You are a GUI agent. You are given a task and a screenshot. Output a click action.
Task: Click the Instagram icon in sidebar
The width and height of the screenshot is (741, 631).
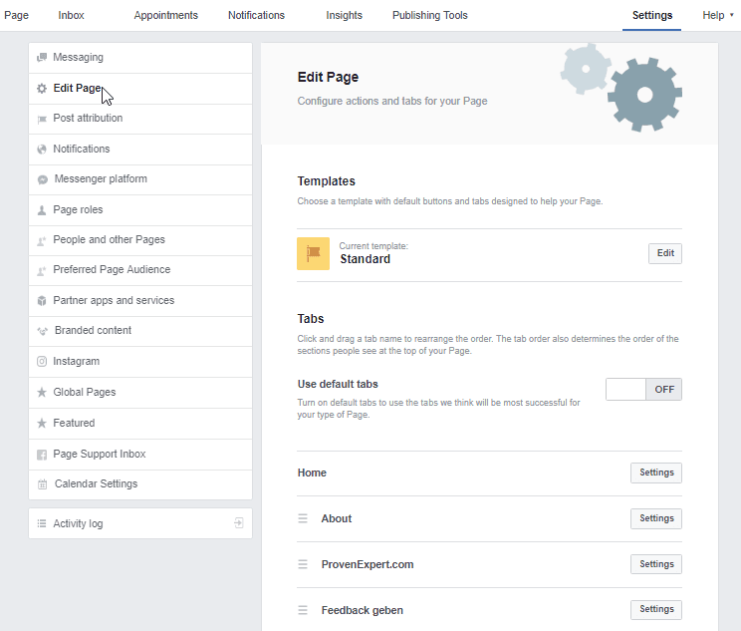[x=42, y=362]
